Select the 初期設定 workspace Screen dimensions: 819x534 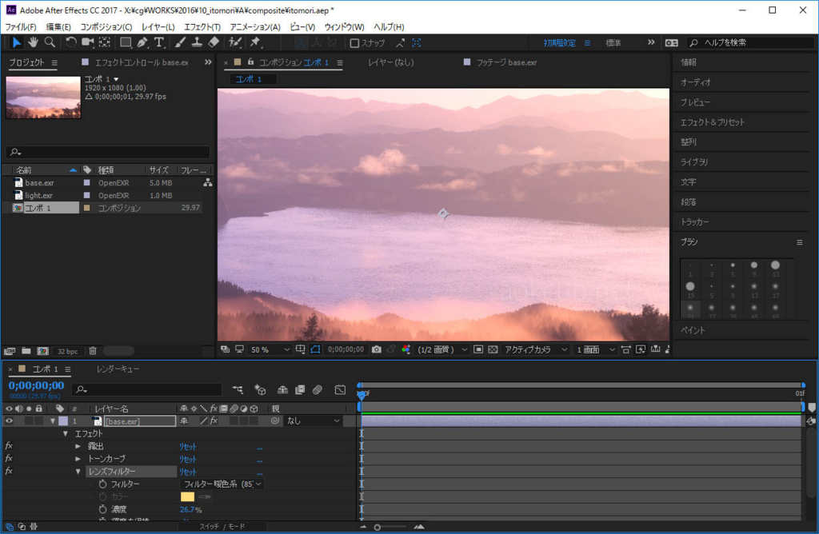coord(559,43)
